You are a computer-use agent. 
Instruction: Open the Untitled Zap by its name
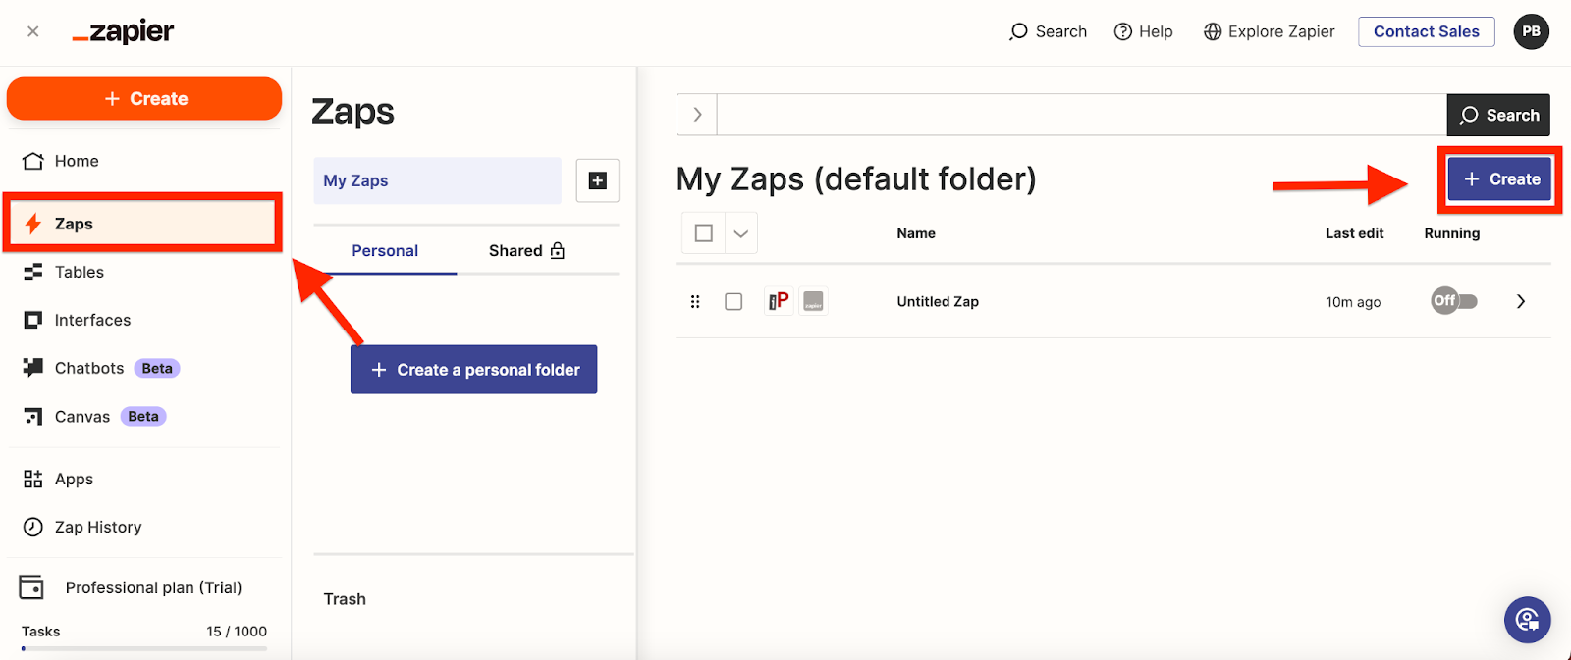pos(938,302)
